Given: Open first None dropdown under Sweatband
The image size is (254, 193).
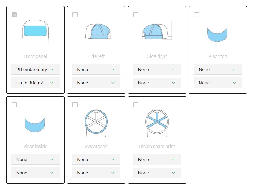Looking at the screenshot, I should point(96,159).
